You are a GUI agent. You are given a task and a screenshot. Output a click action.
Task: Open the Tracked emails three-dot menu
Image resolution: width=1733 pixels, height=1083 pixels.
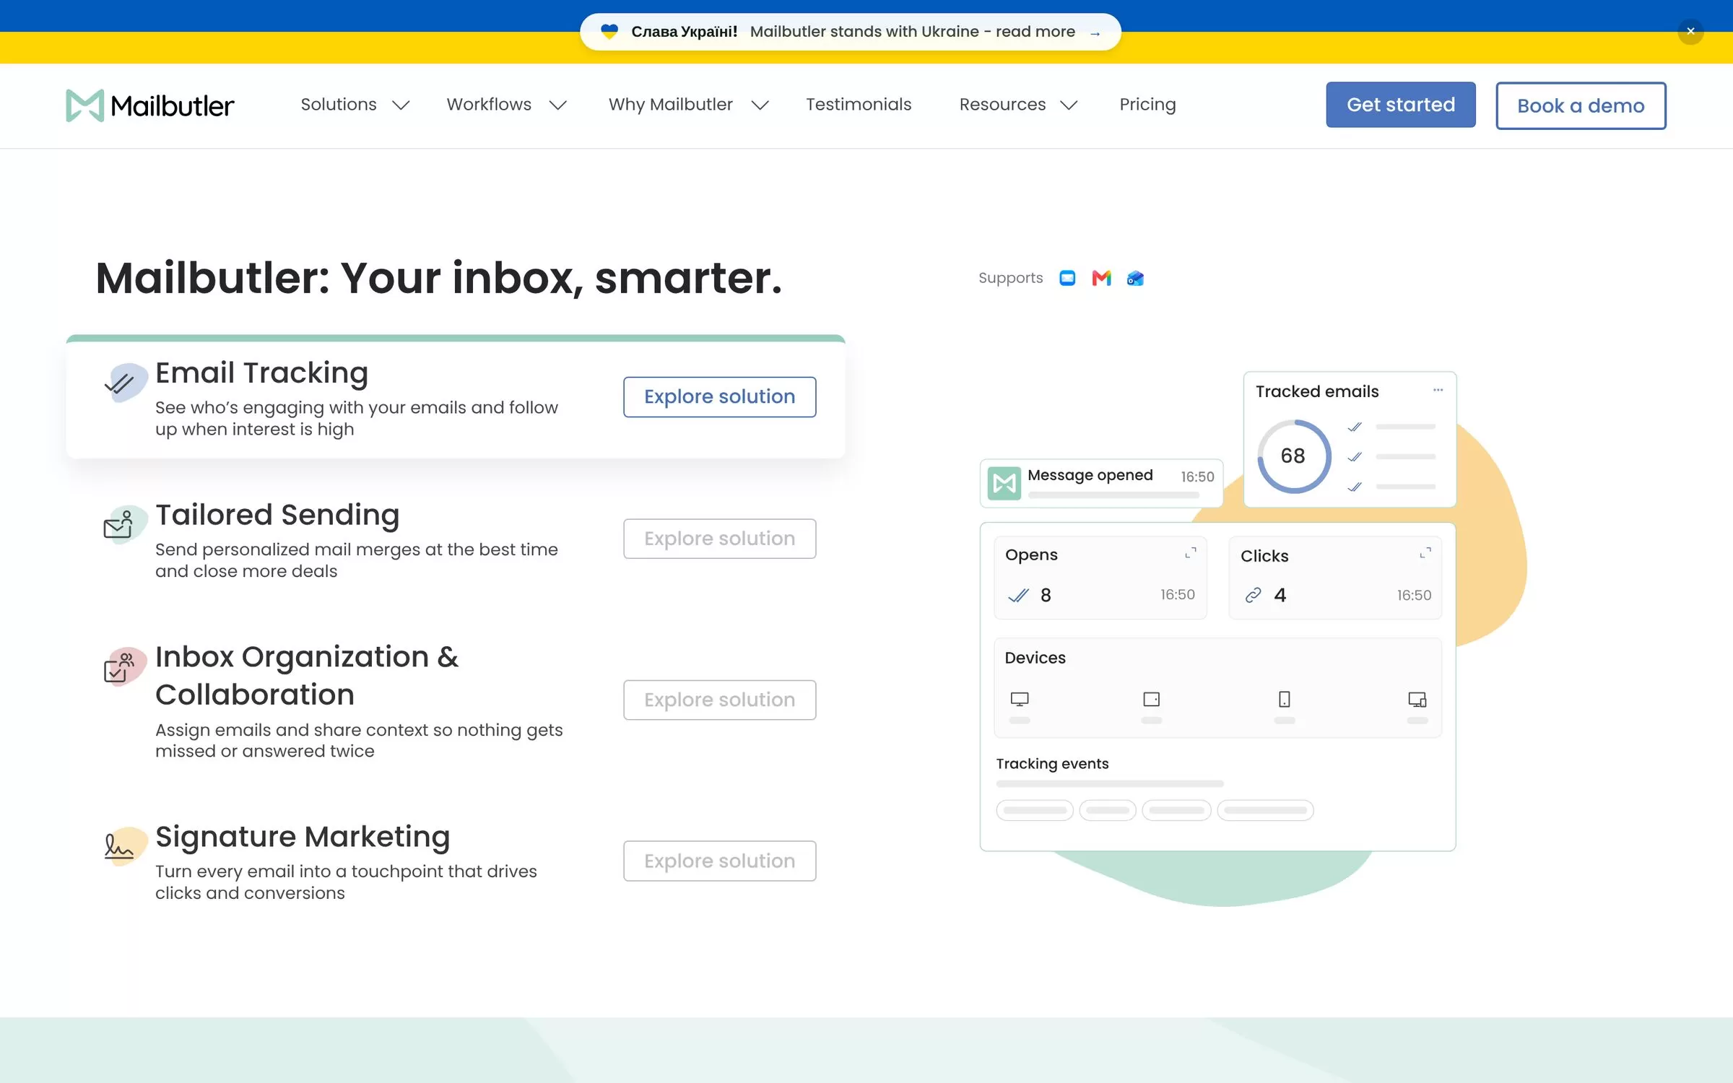point(1438,390)
